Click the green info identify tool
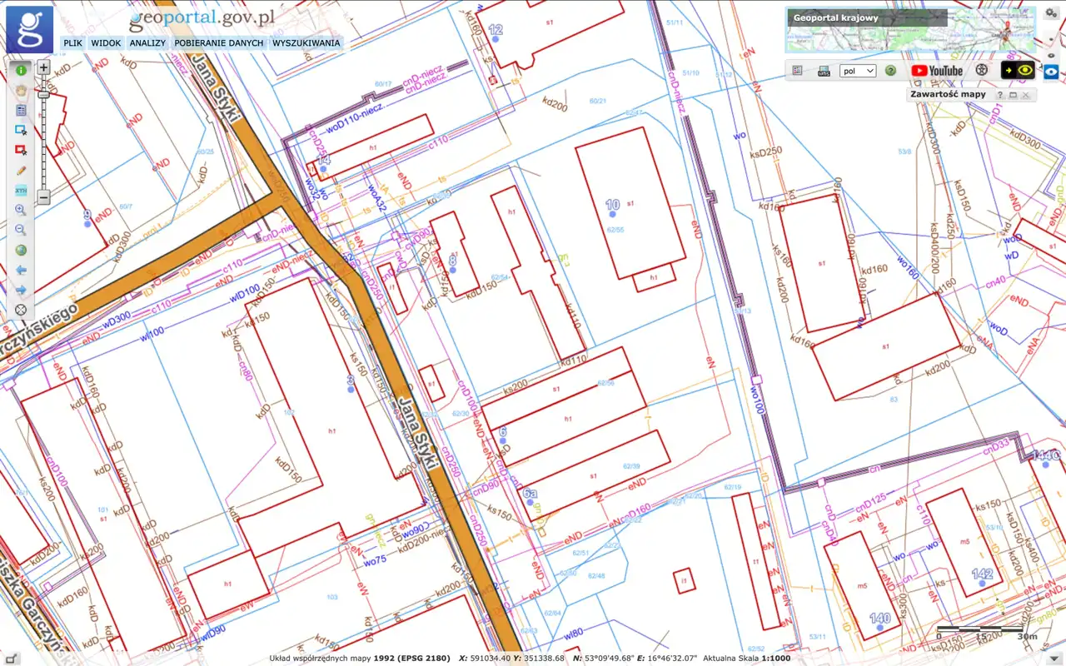The height and width of the screenshot is (666, 1066). 21,70
